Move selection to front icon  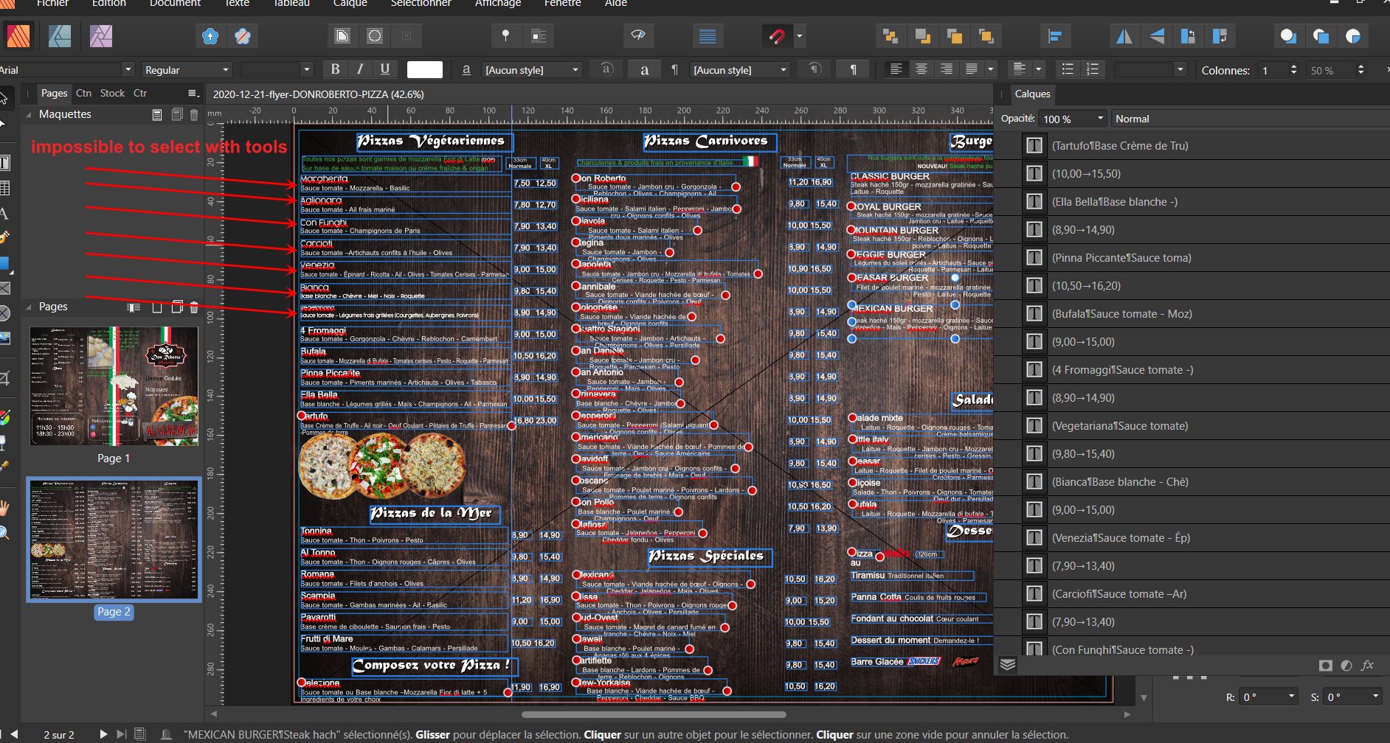point(986,35)
